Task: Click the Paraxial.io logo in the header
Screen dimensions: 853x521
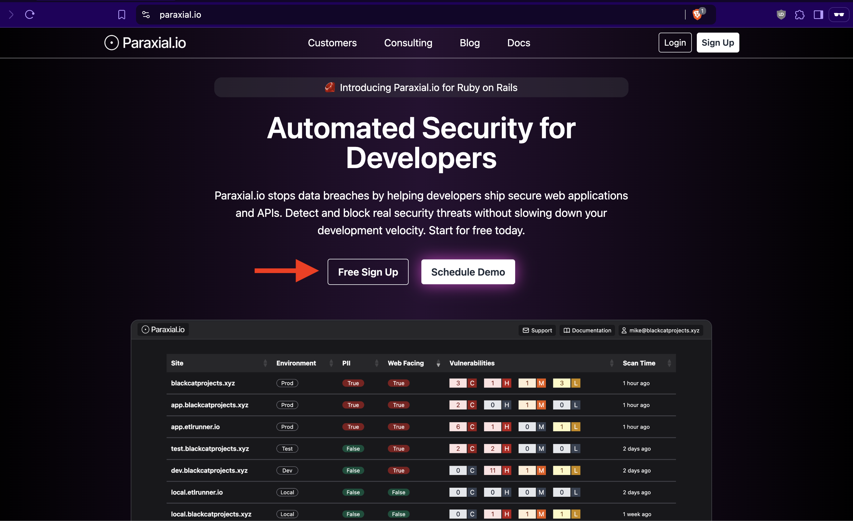Action: coord(145,43)
